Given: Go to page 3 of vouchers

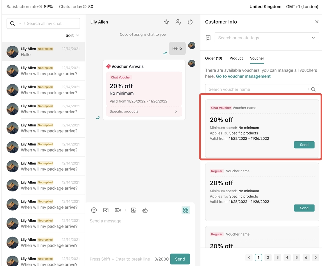Looking at the screenshot, I should pos(278,257).
